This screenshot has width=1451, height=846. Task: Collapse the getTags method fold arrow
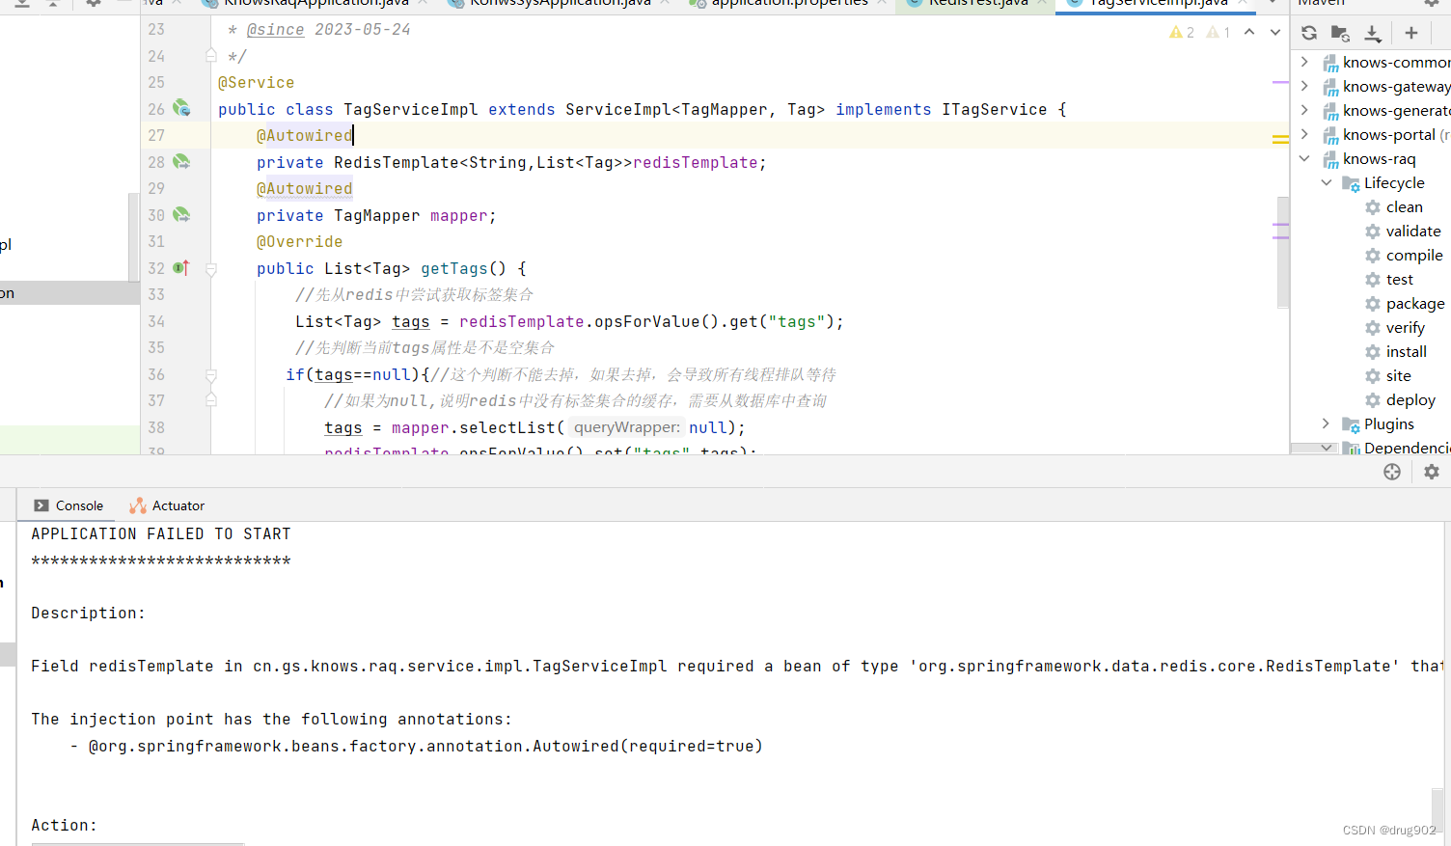tap(210, 267)
